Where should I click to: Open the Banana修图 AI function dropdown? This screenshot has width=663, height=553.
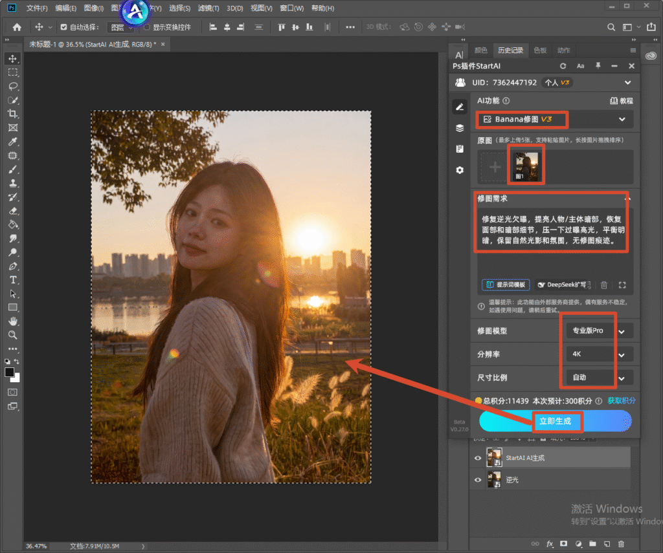[555, 120]
